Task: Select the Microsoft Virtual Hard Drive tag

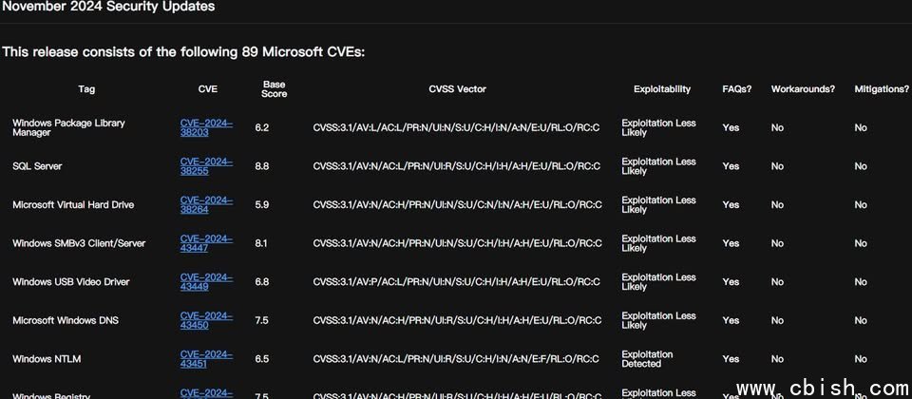Action: pyautogui.click(x=73, y=205)
